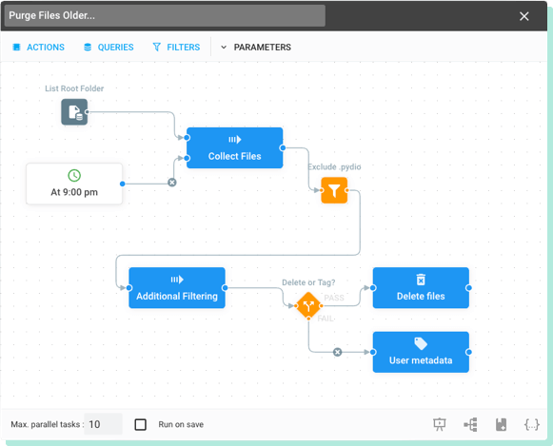
Task: Select the User metadata action node
Action: coord(421,352)
